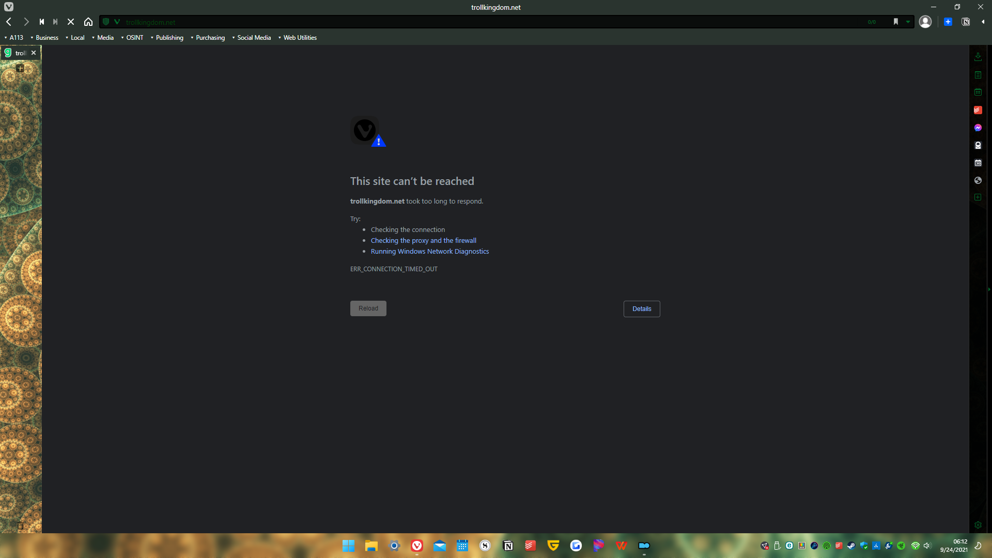Open the calendar 30 web panel

pos(978,163)
